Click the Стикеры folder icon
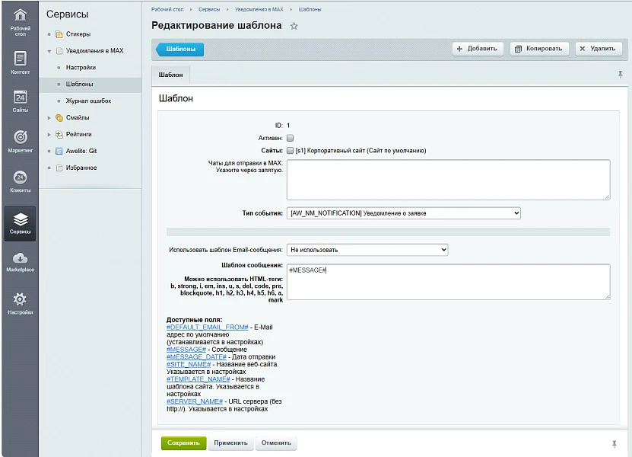Image resolution: width=632 pixels, height=457 pixels. point(59,34)
